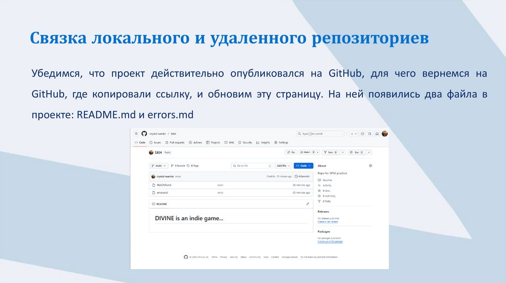Focus the 'Go to file' search field

click(x=252, y=166)
